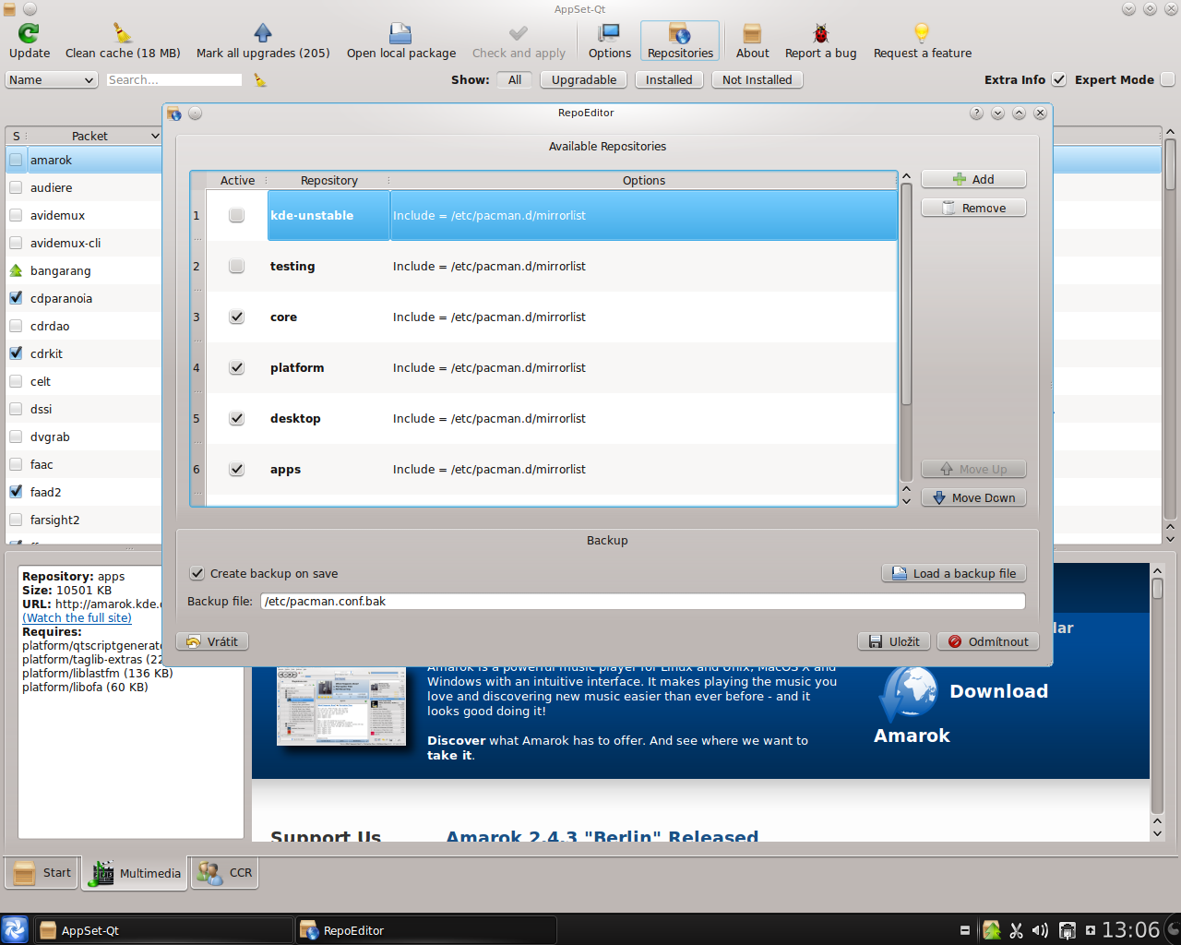
Task: Click the Update toolbar icon
Action: pos(30,33)
